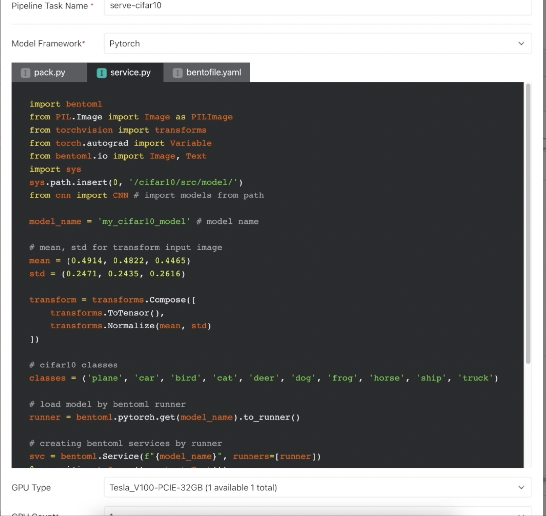The image size is (546, 516).
Task: Click the Pipeline Task Name label
Action: click(52, 6)
